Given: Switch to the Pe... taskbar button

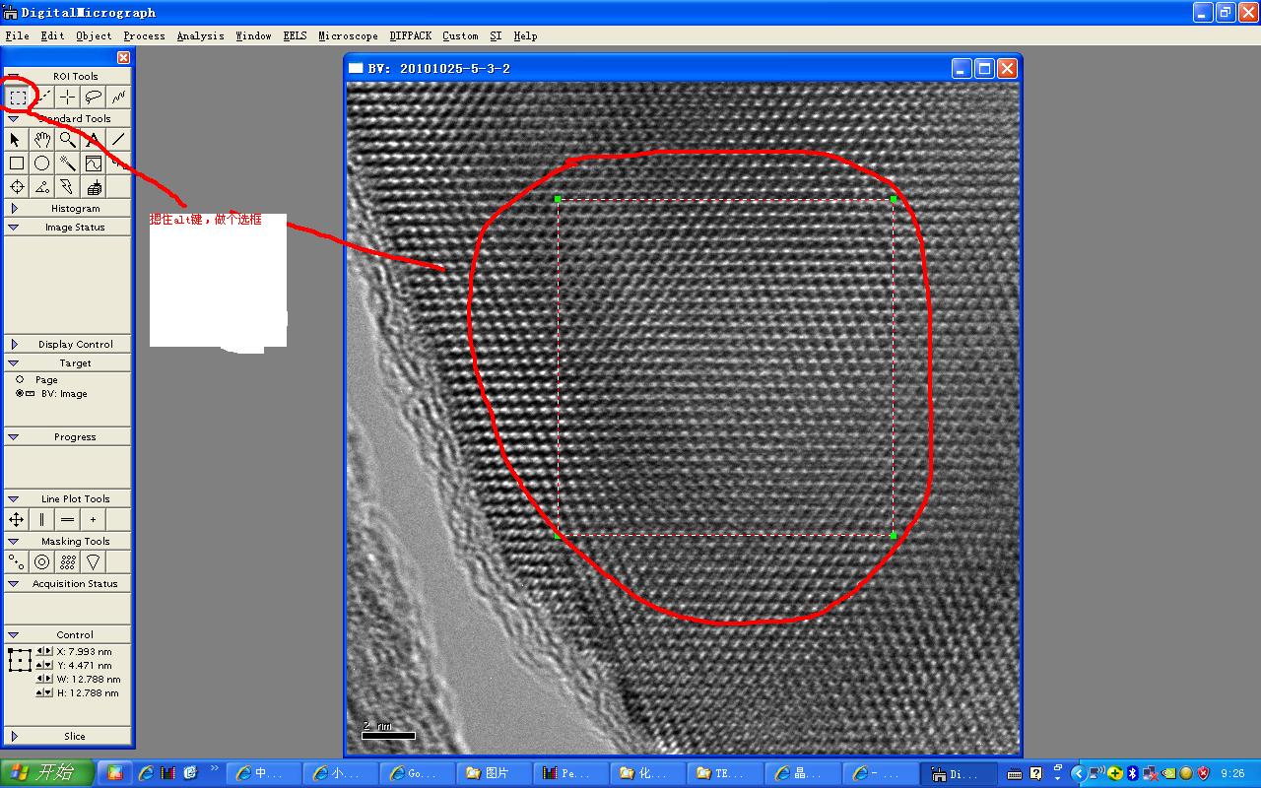Looking at the screenshot, I should click(x=572, y=773).
